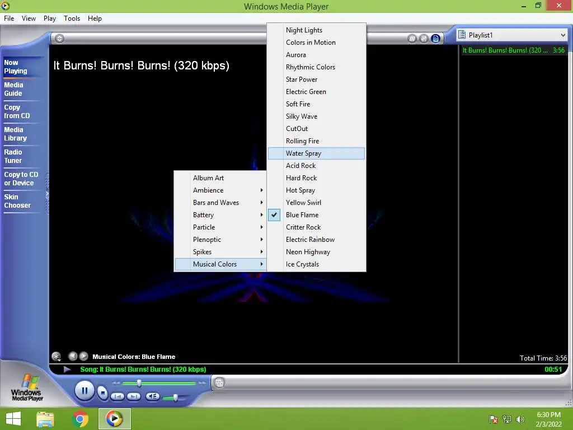Pick the Star Power preset
The width and height of the screenshot is (573, 430).
click(317, 80)
